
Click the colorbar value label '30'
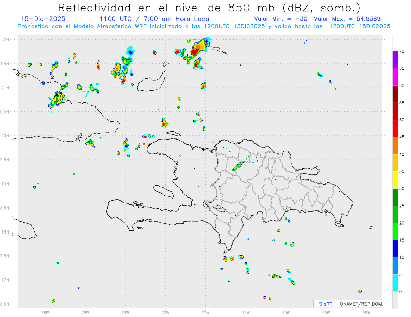pos(402,188)
